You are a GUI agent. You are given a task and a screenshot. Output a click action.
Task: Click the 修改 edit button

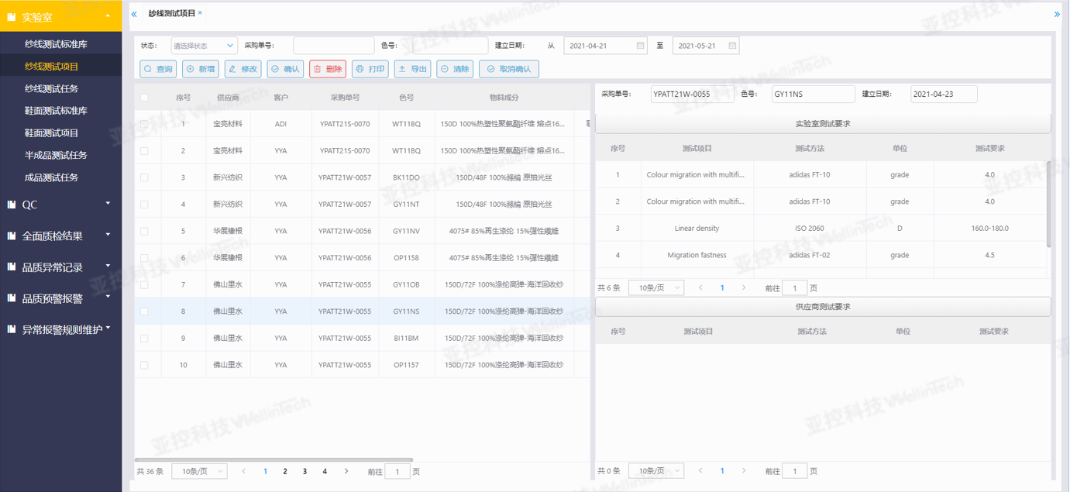pyautogui.click(x=243, y=69)
